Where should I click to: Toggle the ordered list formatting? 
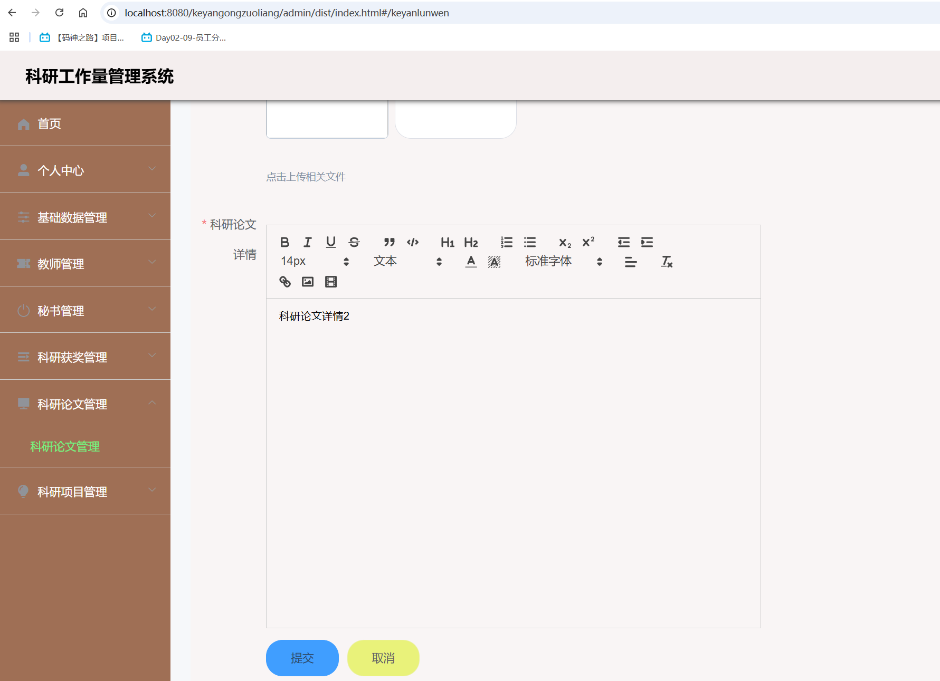pyautogui.click(x=506, y=242)
